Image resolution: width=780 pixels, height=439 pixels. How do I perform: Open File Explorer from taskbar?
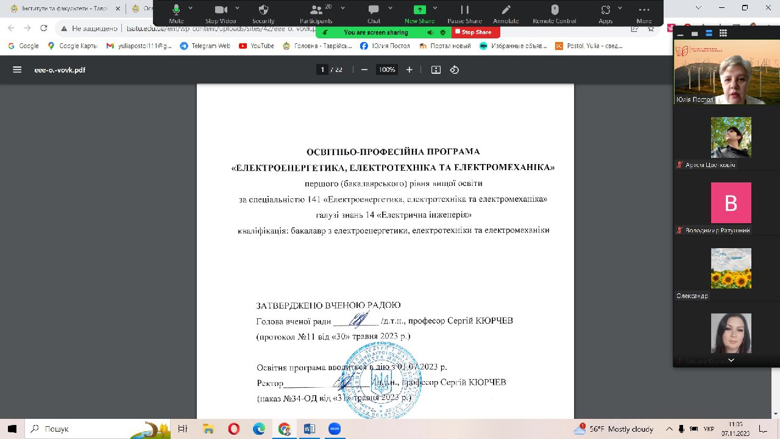tap(208, 429)
